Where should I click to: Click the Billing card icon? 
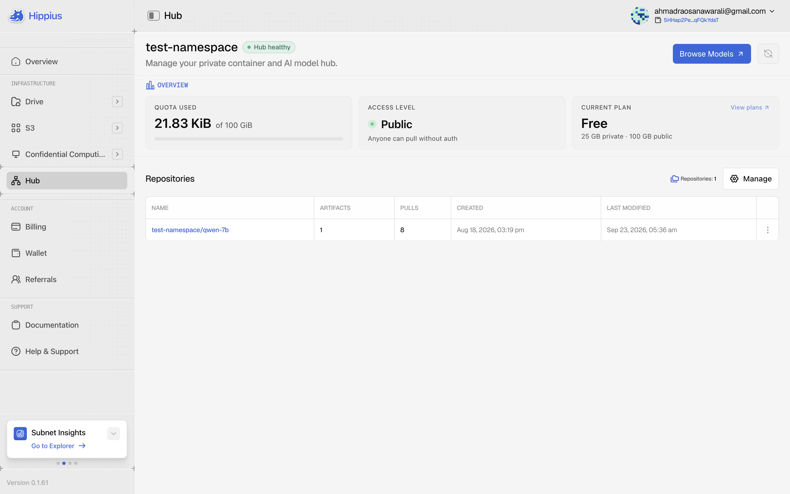coord(16,227)
